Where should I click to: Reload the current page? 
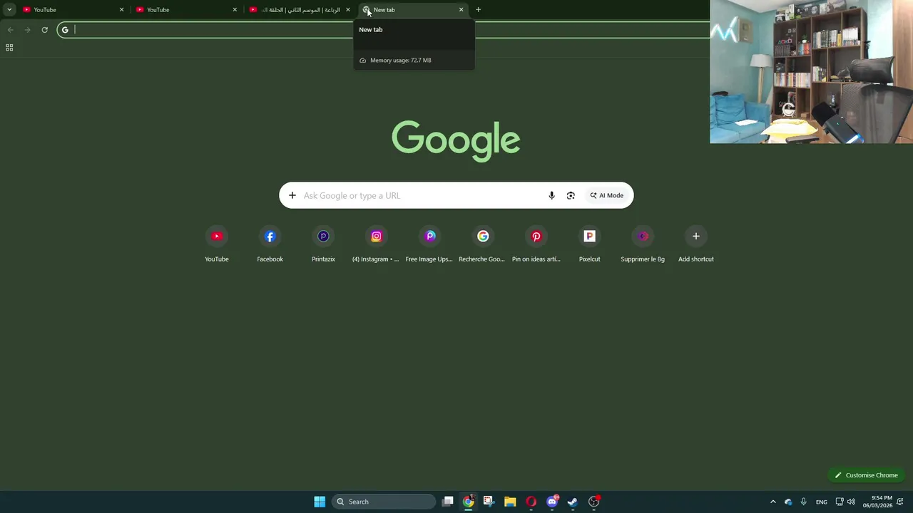44,30
